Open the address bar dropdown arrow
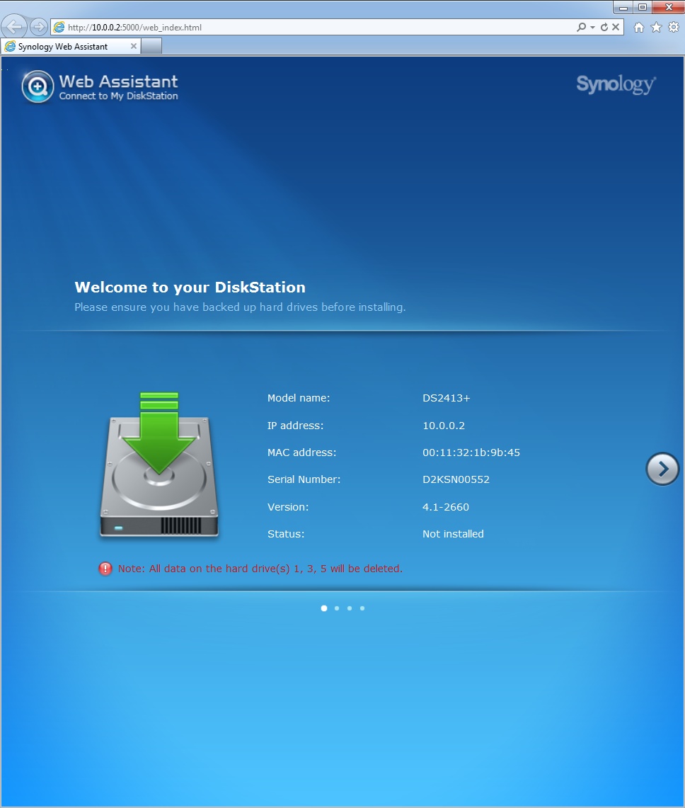The height and width of the screenshot is (808, 685). pyautogui.click(x=592, y=28)
